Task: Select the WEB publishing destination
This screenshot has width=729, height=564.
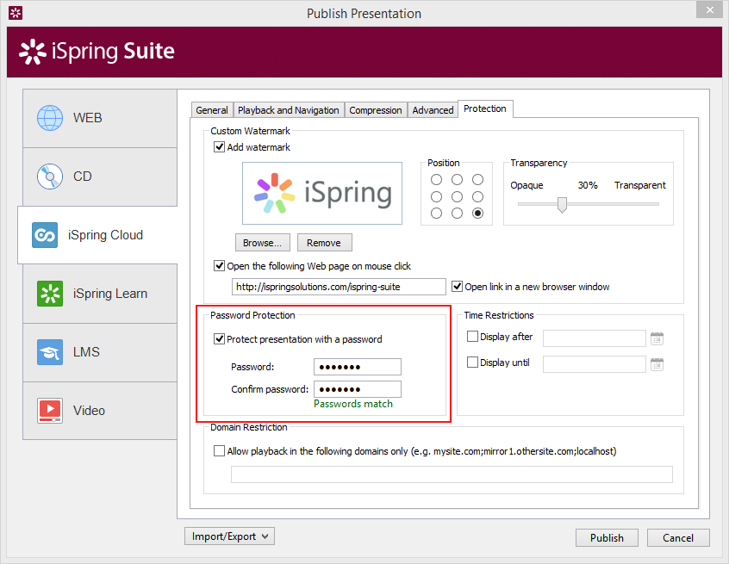Action: tap(100, 119)
